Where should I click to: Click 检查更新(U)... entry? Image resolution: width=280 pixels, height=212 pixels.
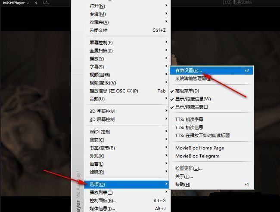(x=212, y=168)
